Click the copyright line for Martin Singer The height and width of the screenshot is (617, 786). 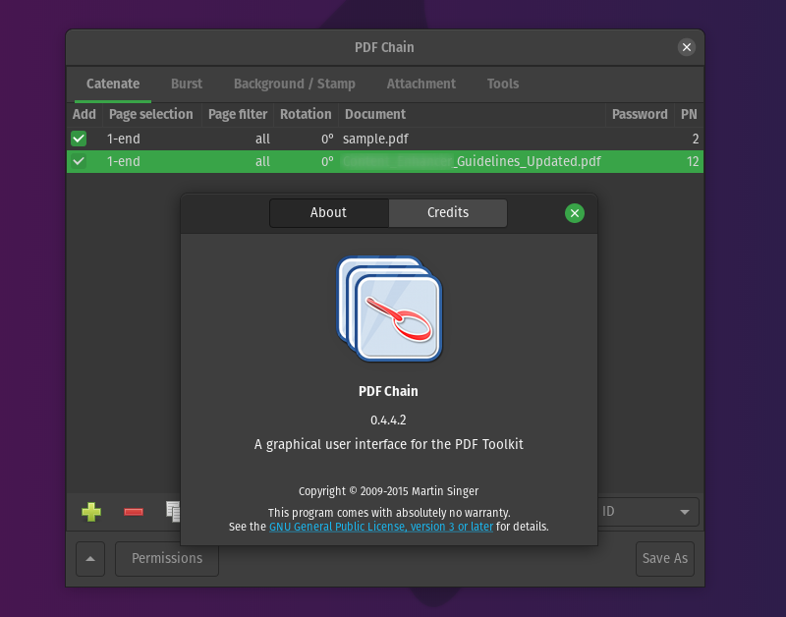pos(388,491)
